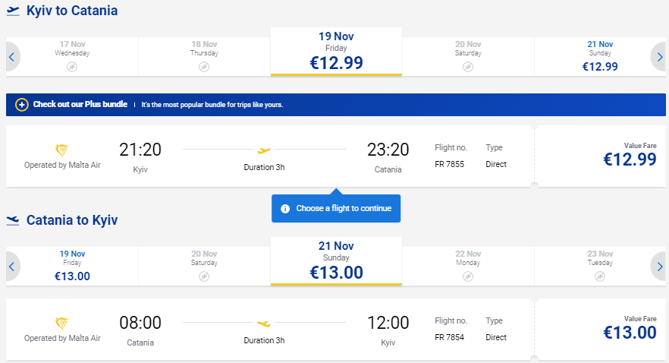This screenshot has height=363, width=669.
Task: Select outbound 21 Nov Sunday date tab
Action: (600, 57)
